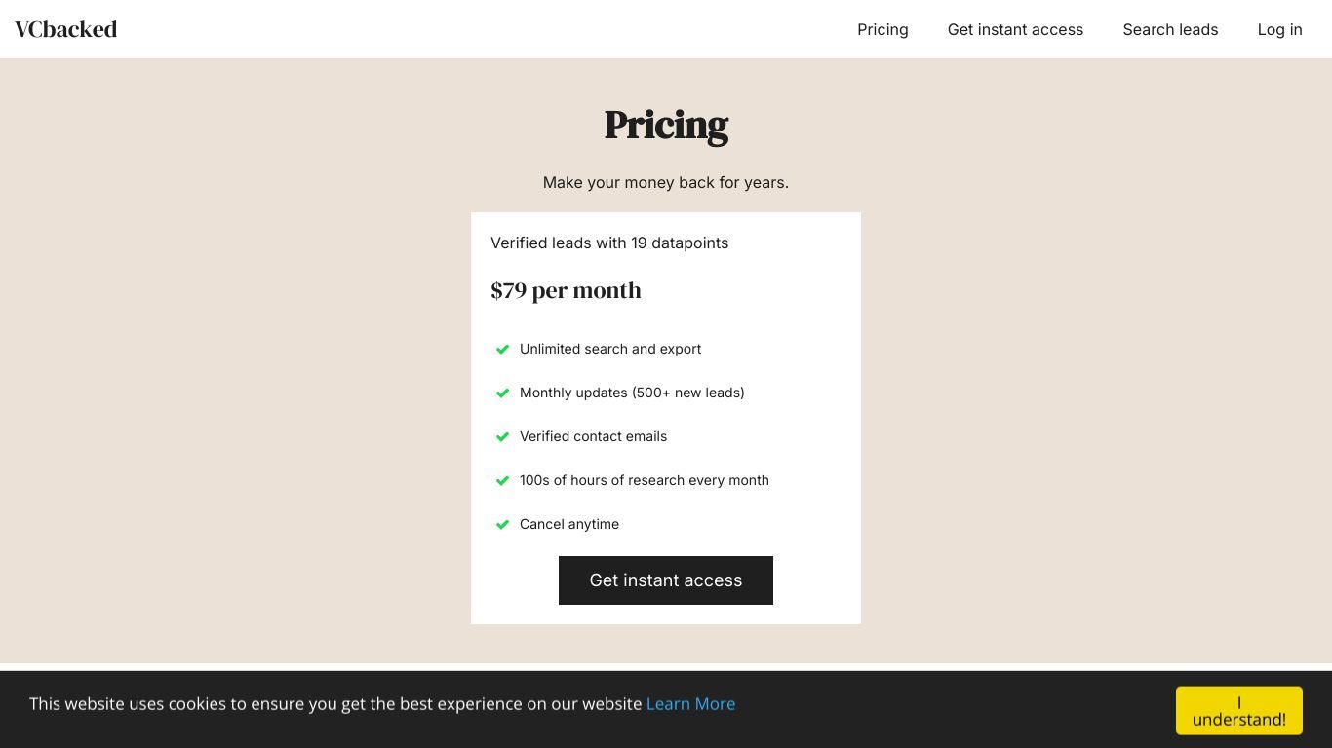Open the Log in page
1332x748 pixels.
pyautogui.click(x=1279, y=29)
